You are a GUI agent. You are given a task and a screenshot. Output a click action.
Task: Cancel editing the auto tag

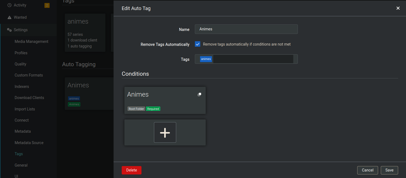[x=368, y=170]
